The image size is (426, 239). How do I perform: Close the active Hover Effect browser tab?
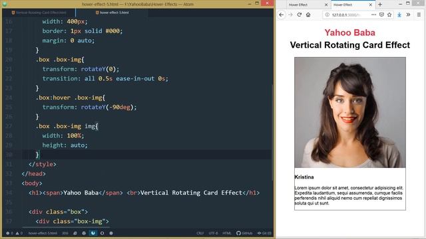coord(370,5)
